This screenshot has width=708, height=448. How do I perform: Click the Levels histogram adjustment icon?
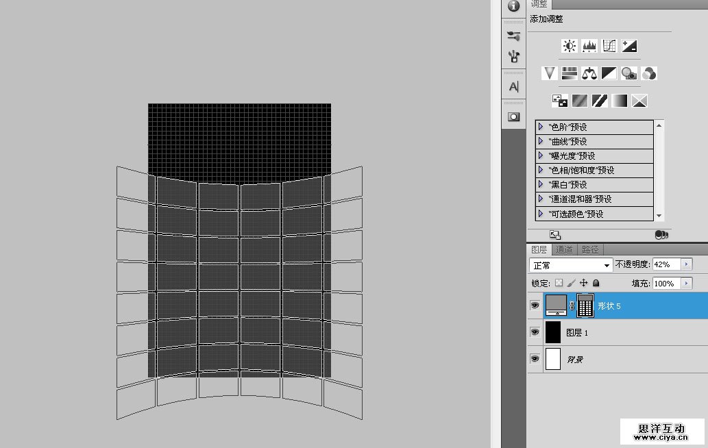pyautogui.click(x=589, y=46)
